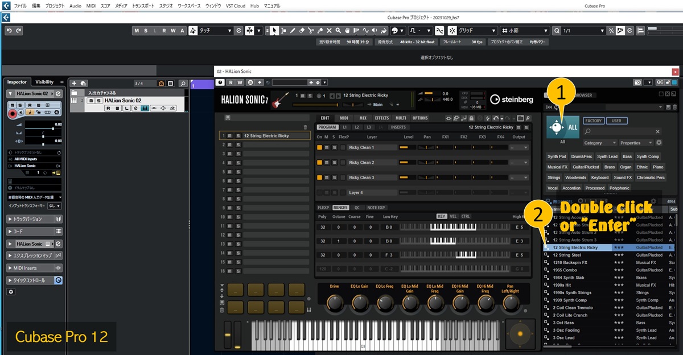Viewport: 683px width, 355px height.
Task: Open the MediaBay properties gear icon
Action: point(659,143)
